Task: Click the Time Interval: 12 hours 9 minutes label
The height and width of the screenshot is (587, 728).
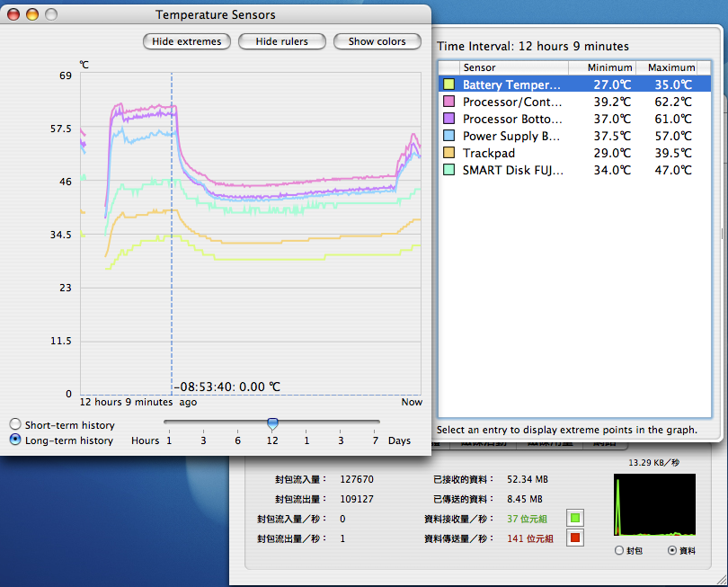Action: [533, 47]
